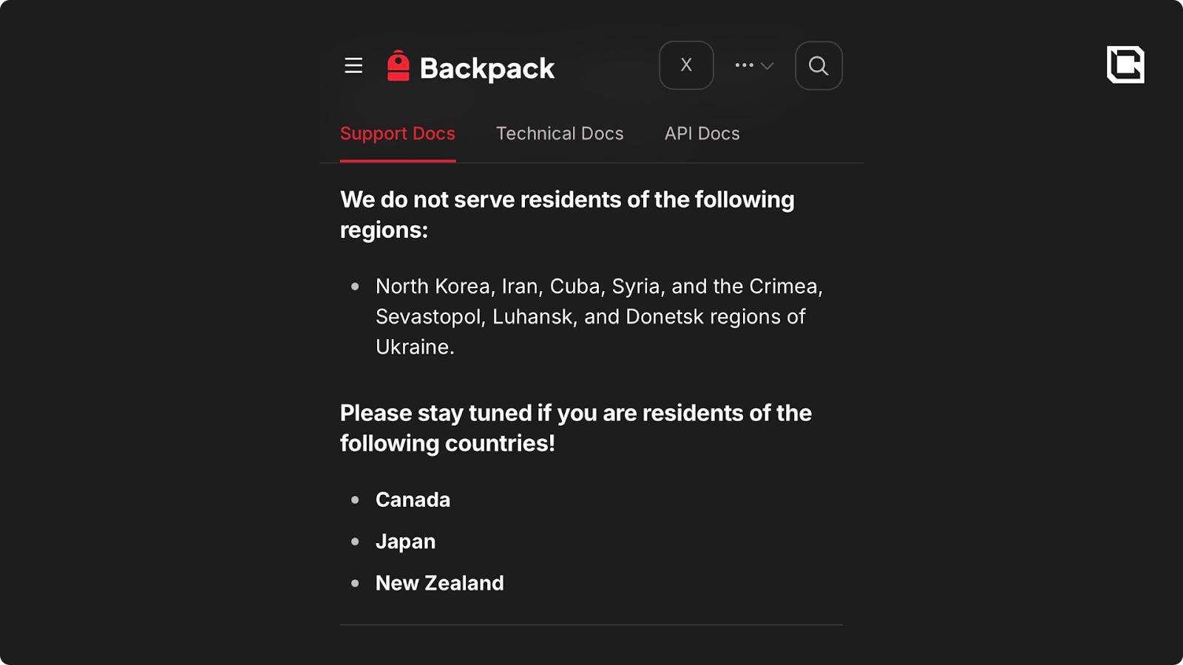Click the 'Please stay tuned' heading
Screen dimensions: 1183x665
[575, 428]
